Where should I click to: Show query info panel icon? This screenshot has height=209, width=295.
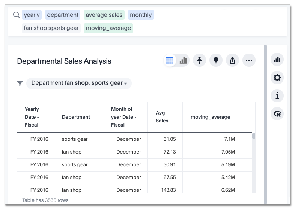tap(277, 96)
